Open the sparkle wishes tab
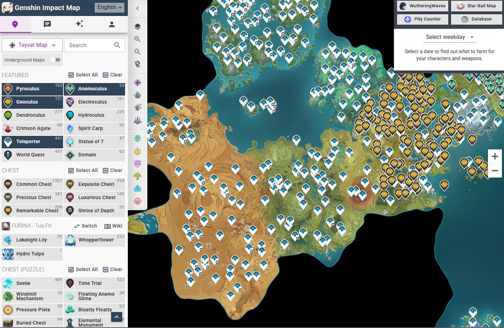Image resolution: width=504 pixels, height=328 pixels. tap(79, 24)
